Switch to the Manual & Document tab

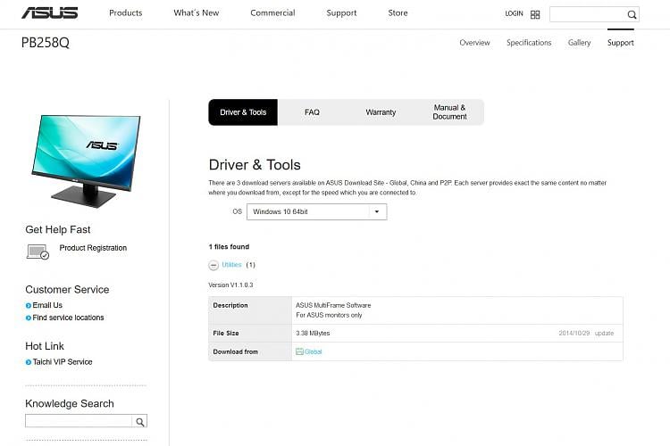449,112
